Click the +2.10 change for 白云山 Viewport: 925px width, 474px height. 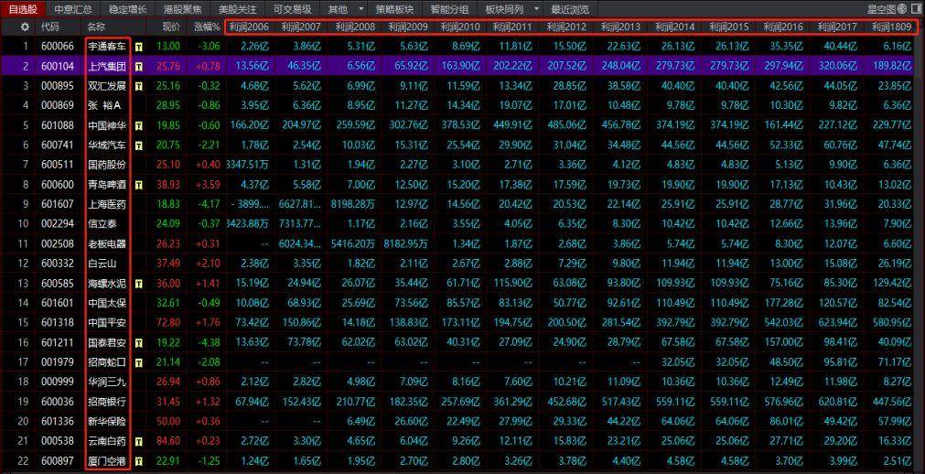click(x=209, y=264)
